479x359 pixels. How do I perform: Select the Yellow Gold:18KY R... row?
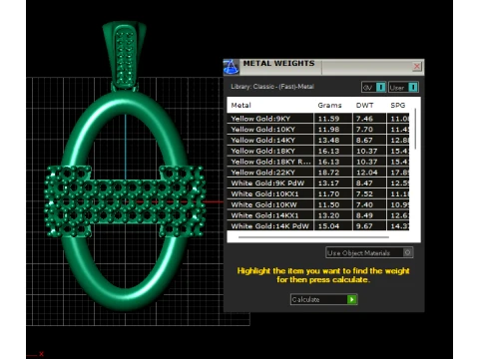click(318, 162)
